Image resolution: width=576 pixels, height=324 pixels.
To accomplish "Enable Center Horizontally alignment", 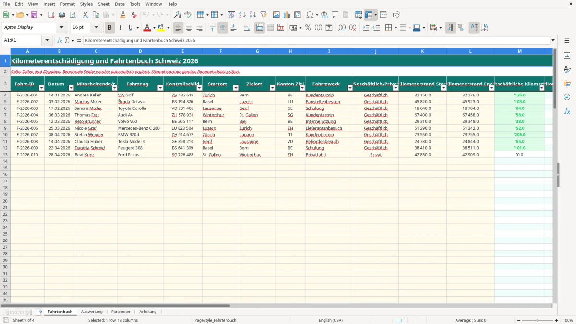I will 189,28.
